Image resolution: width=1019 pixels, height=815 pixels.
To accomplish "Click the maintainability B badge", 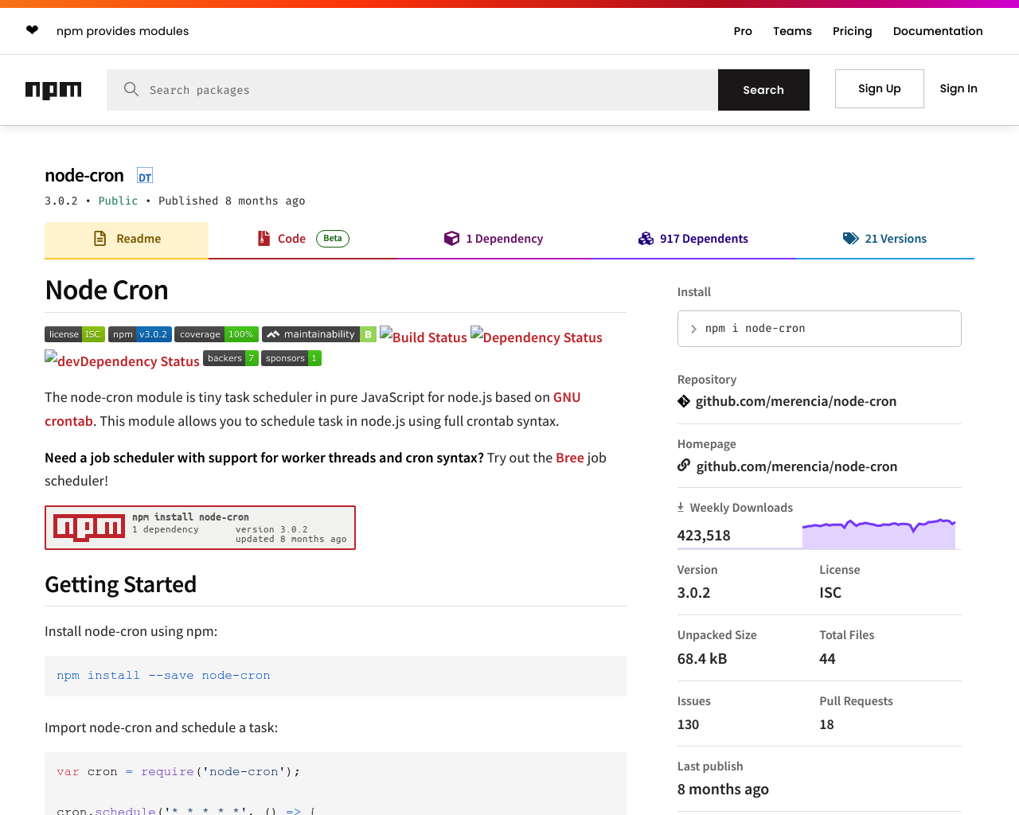I will coord(319,334).
